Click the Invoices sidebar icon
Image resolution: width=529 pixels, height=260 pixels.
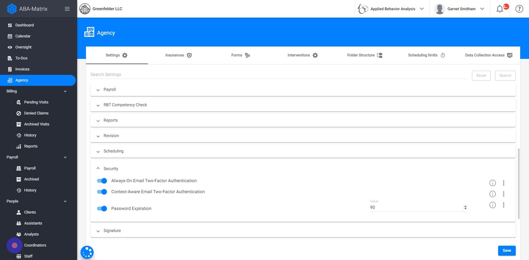10,69
